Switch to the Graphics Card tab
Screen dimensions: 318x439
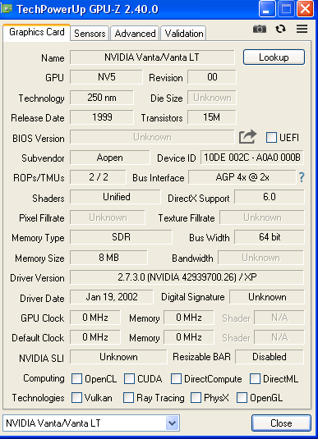(x=36, y=32)
